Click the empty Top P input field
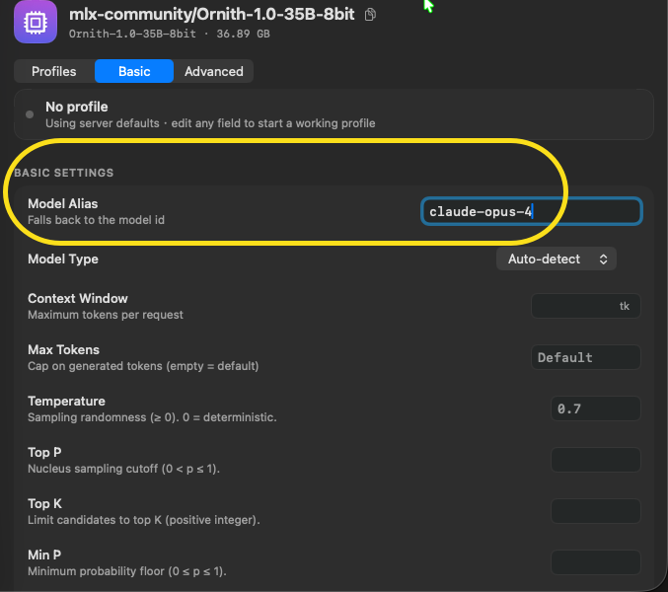The image size is (668, 592). pyautogui.click(x=596, y=460)
